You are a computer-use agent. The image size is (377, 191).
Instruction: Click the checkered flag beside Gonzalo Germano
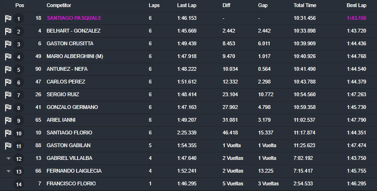pos(8,108)
